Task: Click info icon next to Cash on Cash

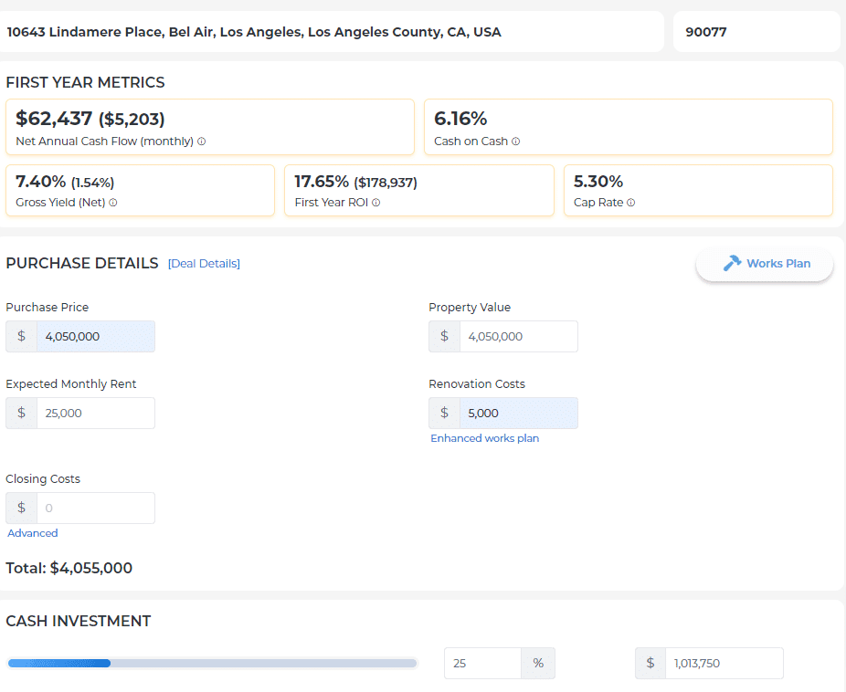Action: 516,142
